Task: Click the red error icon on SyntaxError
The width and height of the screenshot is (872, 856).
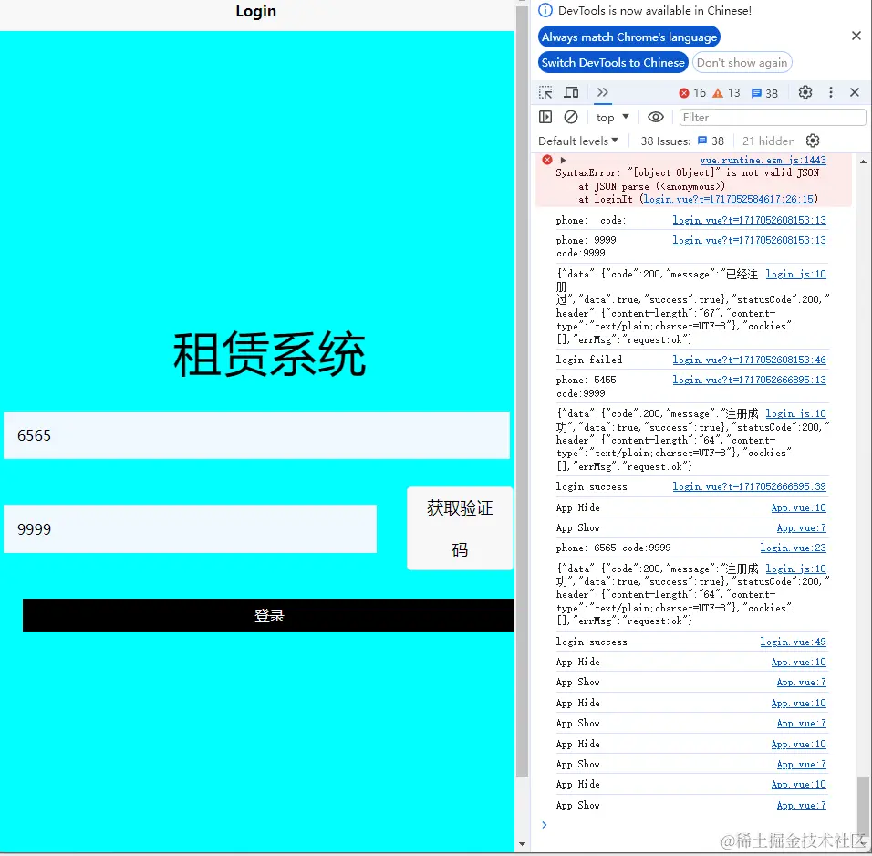Action: 547,160
